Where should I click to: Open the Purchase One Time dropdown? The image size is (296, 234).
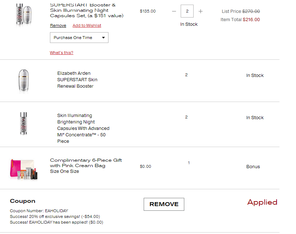pyautogui.click(x=79, y=38)
